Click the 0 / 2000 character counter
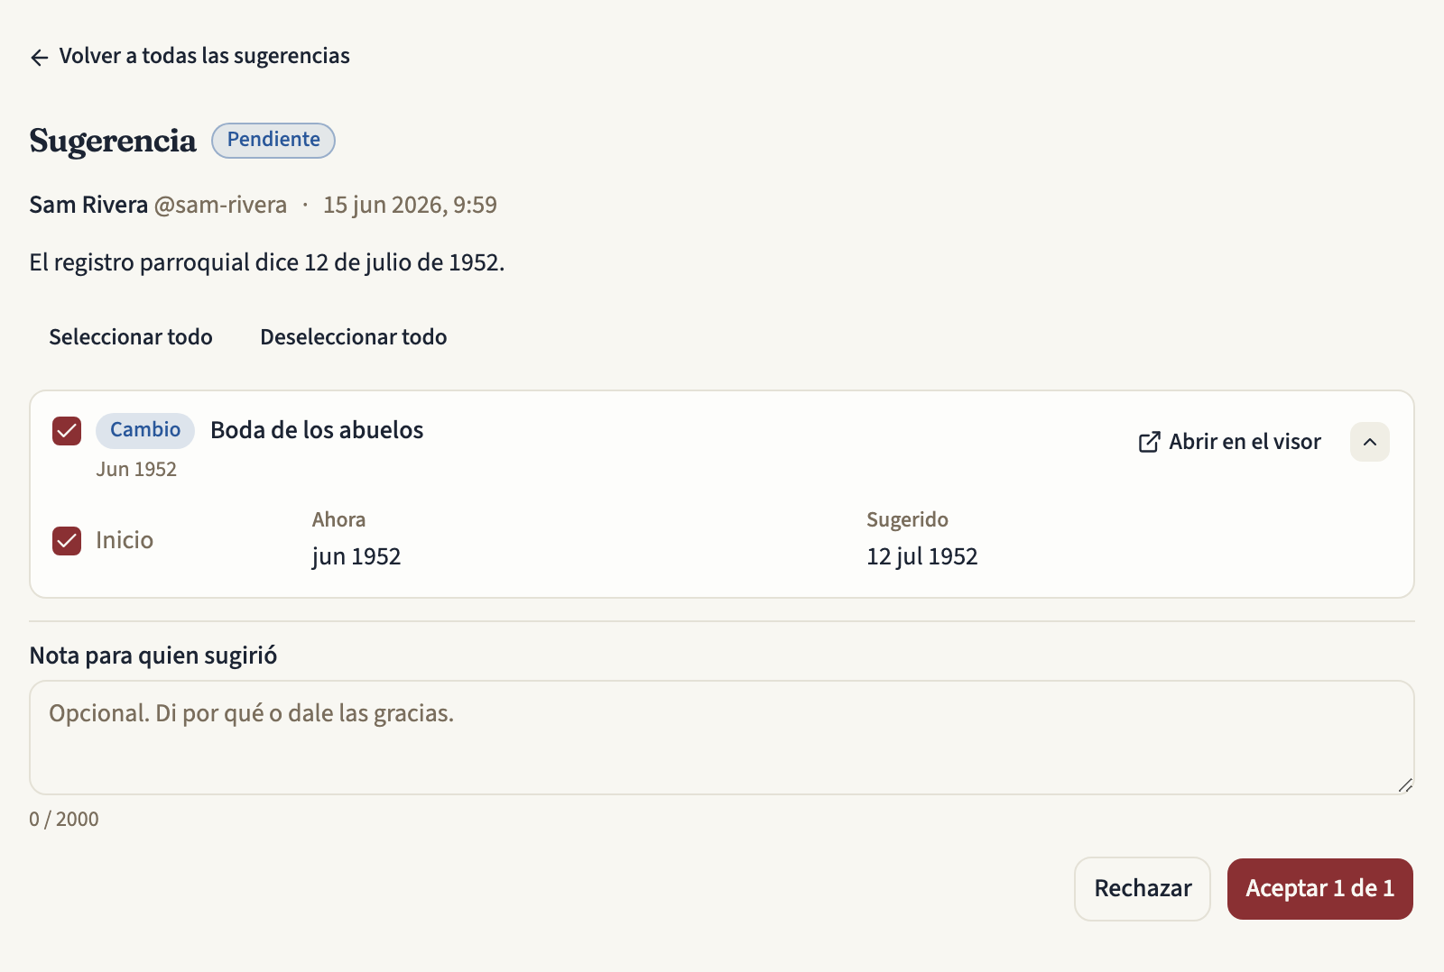The image size is (1444, 972). (x=64, y=819)
